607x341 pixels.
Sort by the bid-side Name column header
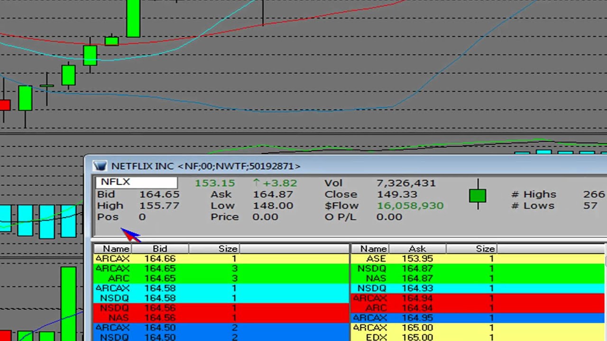112,249
